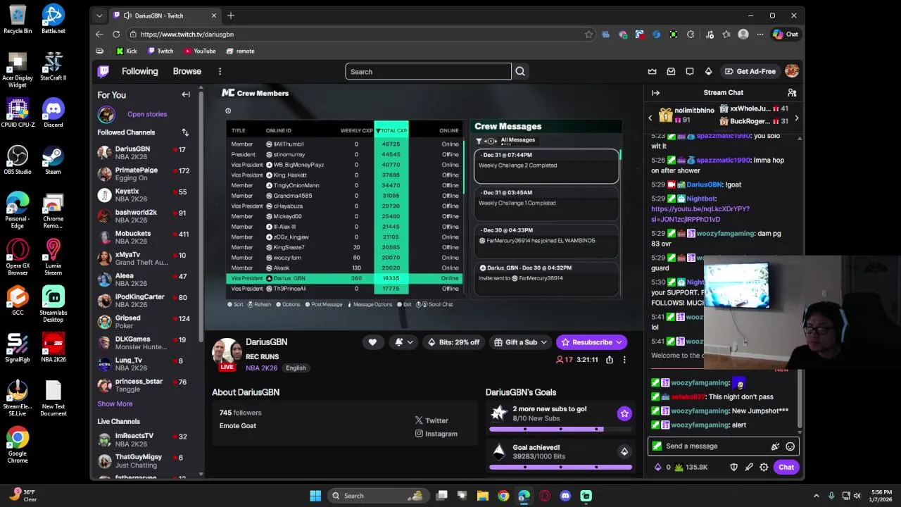Show next gift leaderboard entry

(x=796, y=118)
